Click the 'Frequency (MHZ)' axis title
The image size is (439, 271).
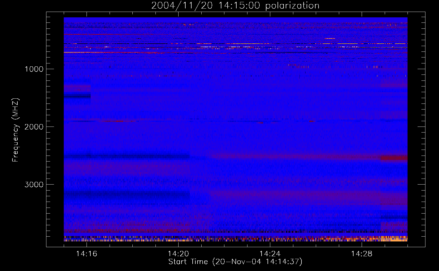tap(15, 130)
